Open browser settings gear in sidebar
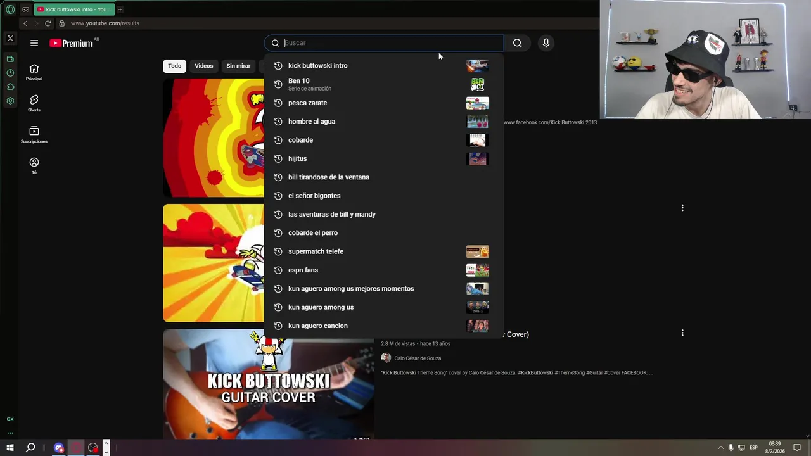 (x=10, y=101)
